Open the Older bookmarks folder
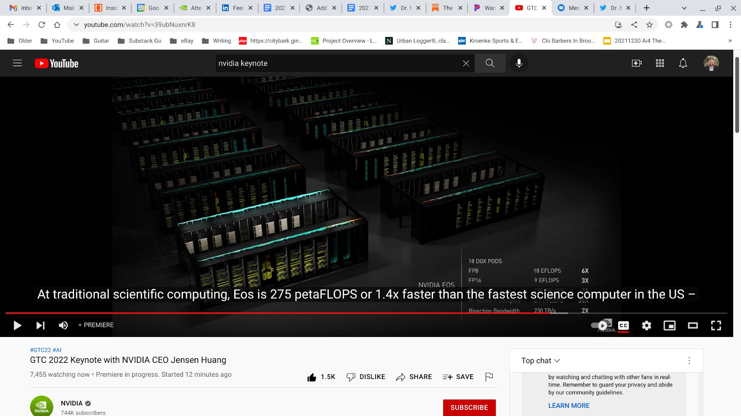Image resolution: width=741 pixels, height=416 pixels. (x=20, y=41)
